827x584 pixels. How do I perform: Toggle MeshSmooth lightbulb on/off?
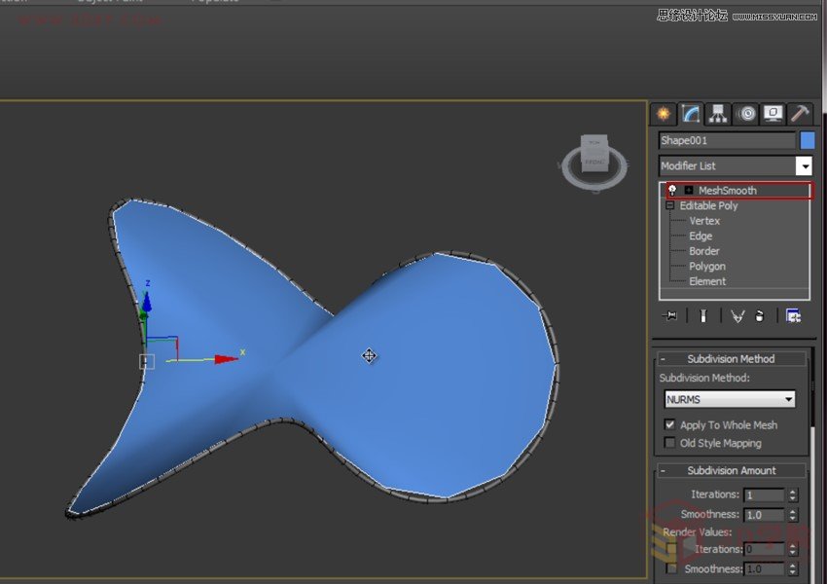coord(672,190)
